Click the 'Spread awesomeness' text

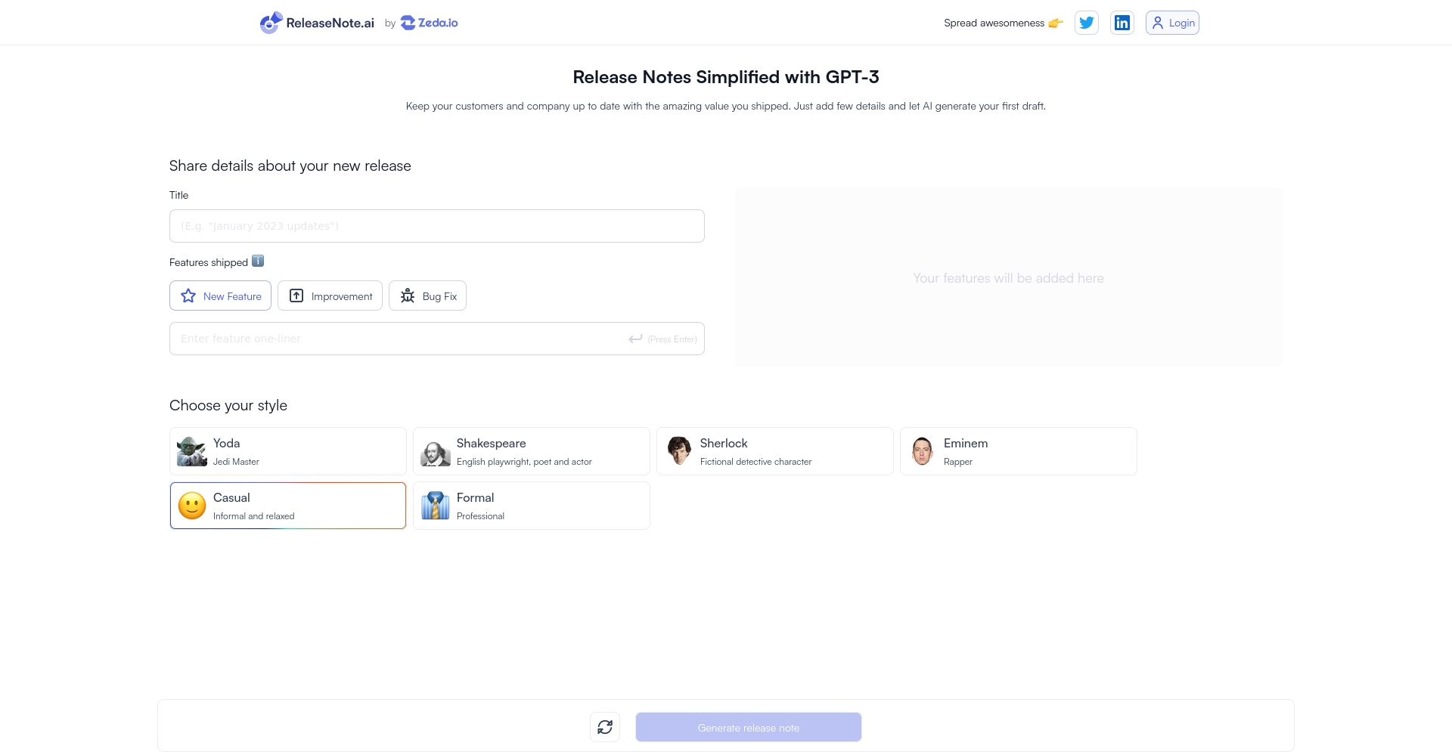click(994, 23)
